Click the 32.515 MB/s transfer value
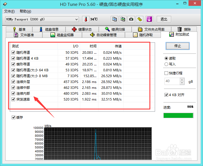This screenshot has height=166, width=203. (x=111, y=99)
